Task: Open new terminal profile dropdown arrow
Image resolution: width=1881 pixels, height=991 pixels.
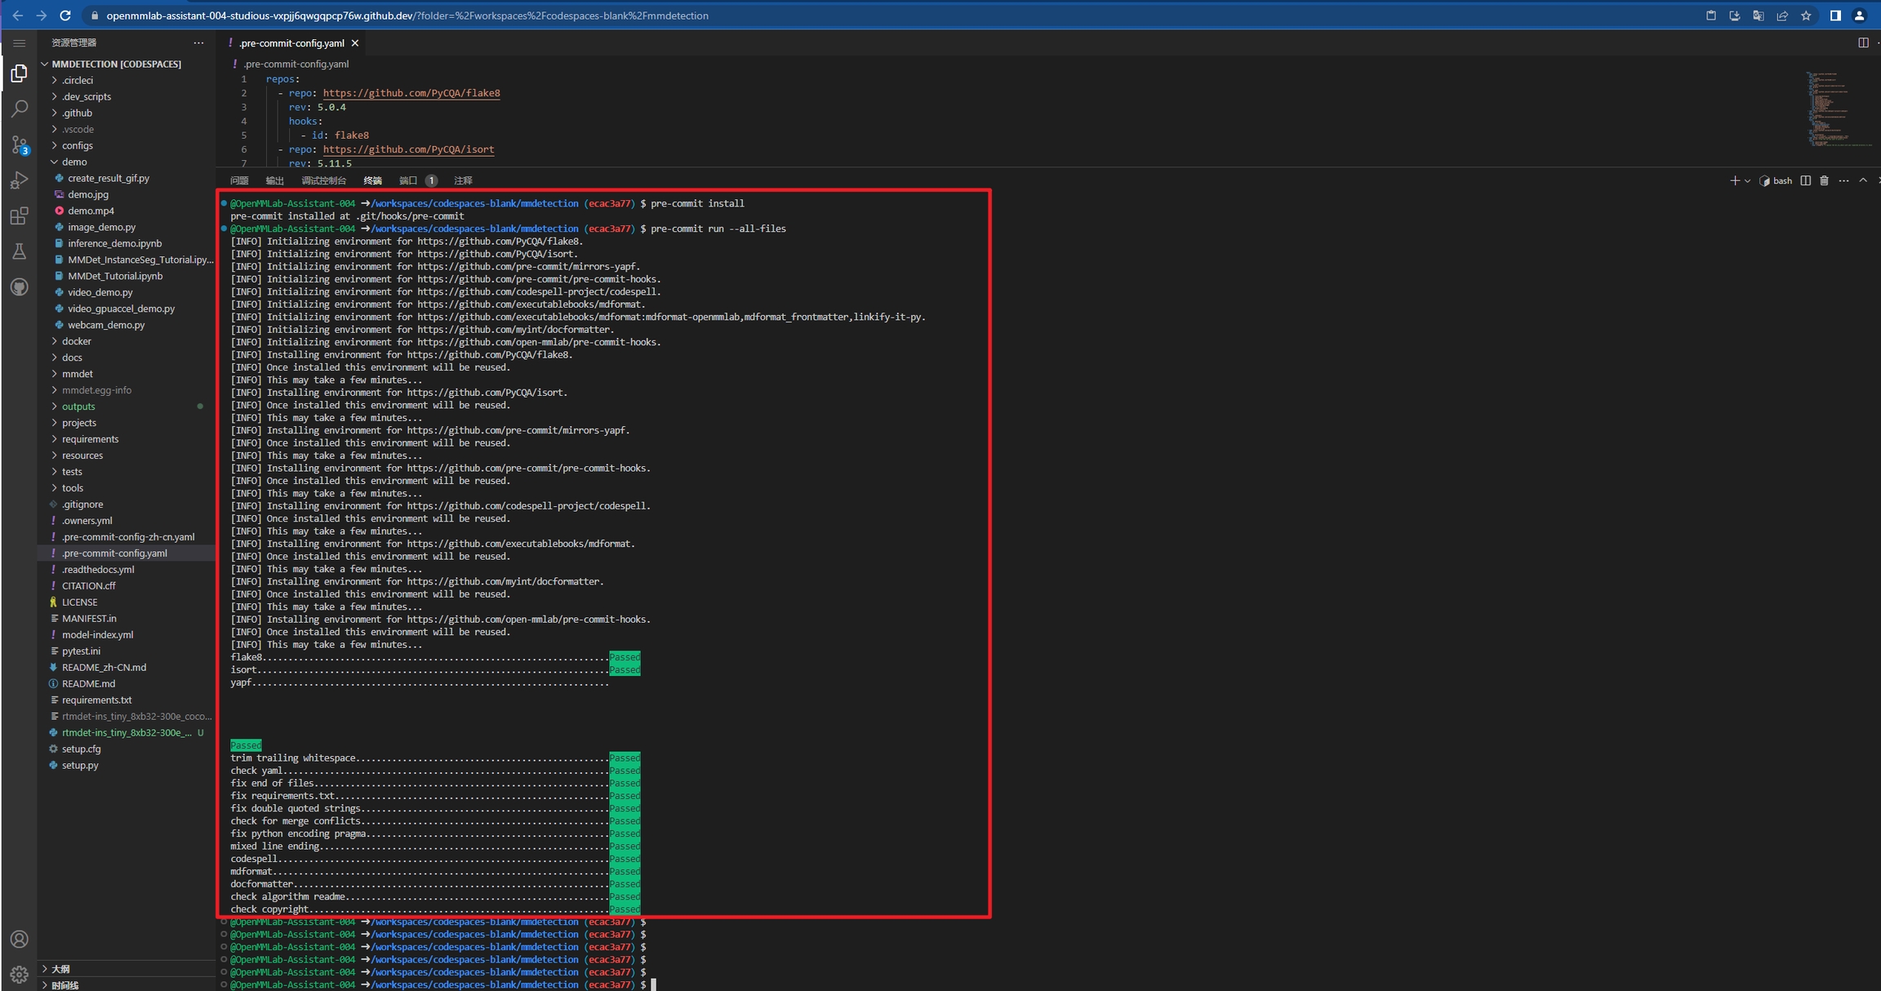Action: tap(1747, 180)
